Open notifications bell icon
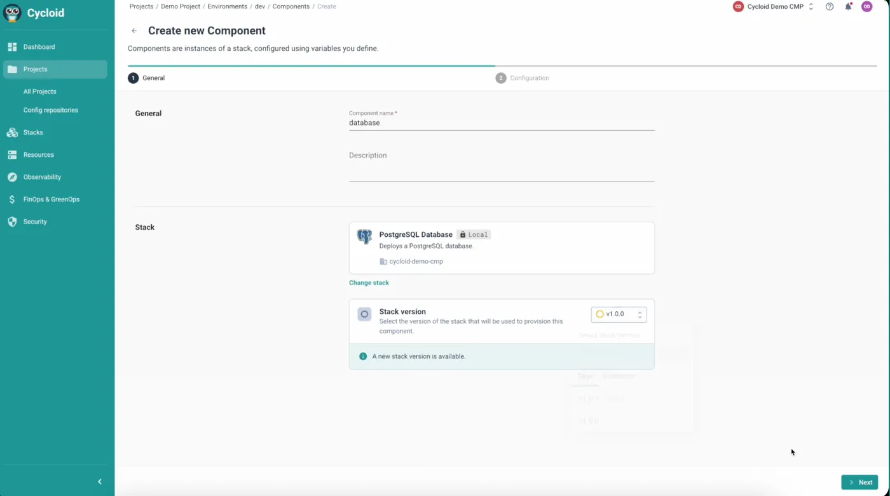The height and width of the screenshot is (496, 890). [x=848, y=6]
